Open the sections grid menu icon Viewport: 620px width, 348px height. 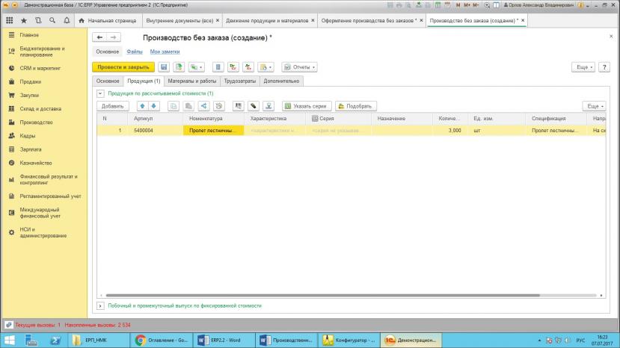point(9,21)
